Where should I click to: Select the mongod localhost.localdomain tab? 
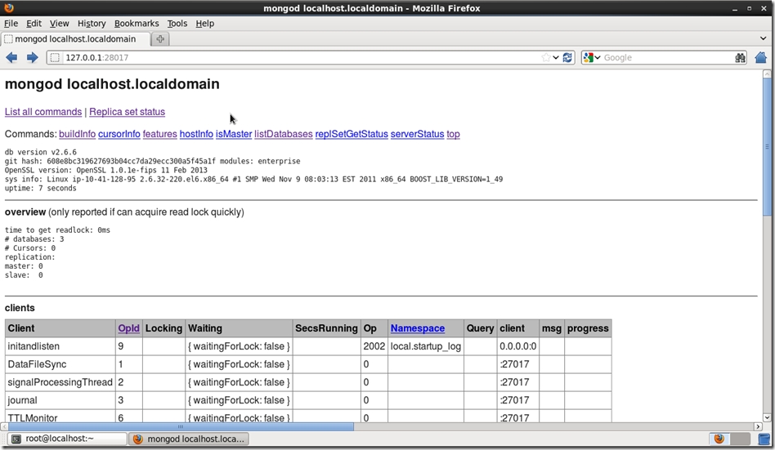(x=75, y=39)
